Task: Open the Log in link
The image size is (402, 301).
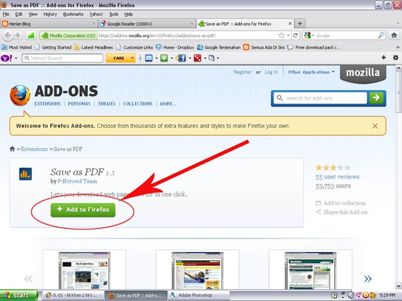Action: (271, 72)
